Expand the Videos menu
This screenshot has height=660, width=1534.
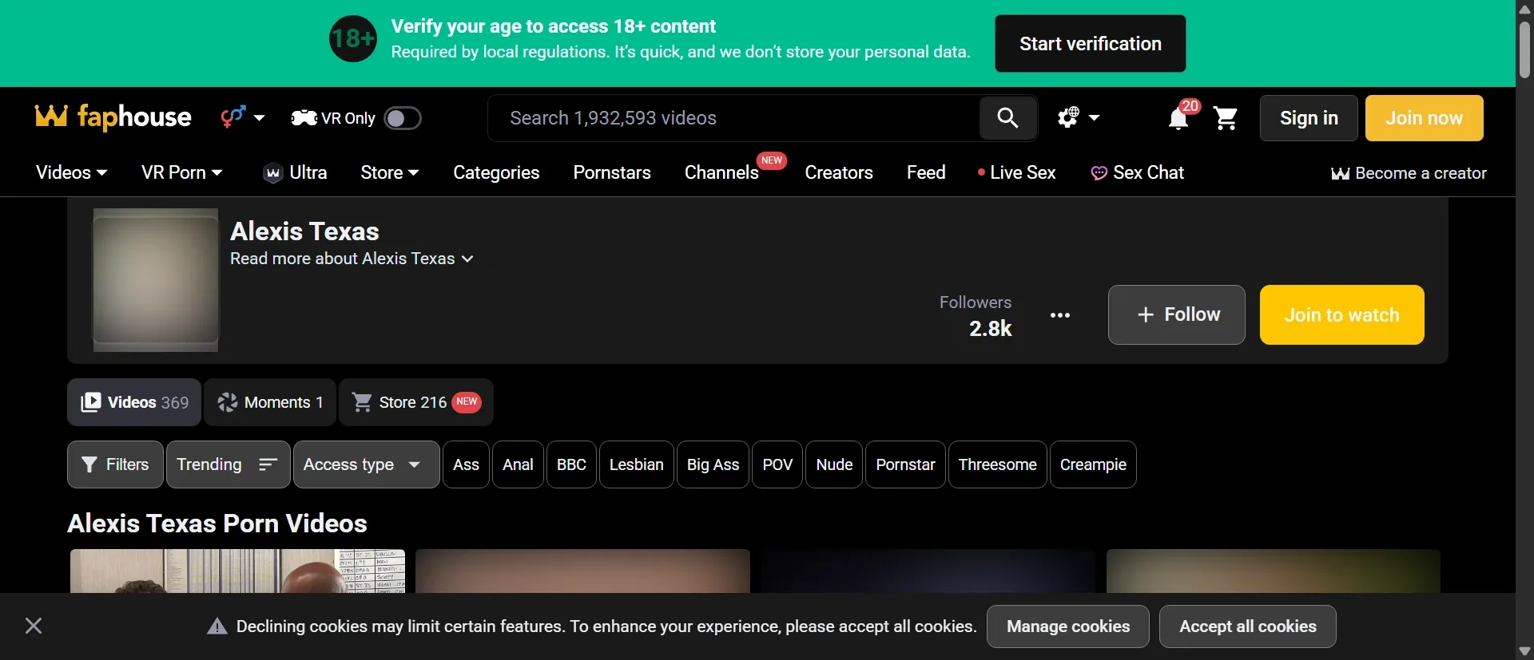71,172
